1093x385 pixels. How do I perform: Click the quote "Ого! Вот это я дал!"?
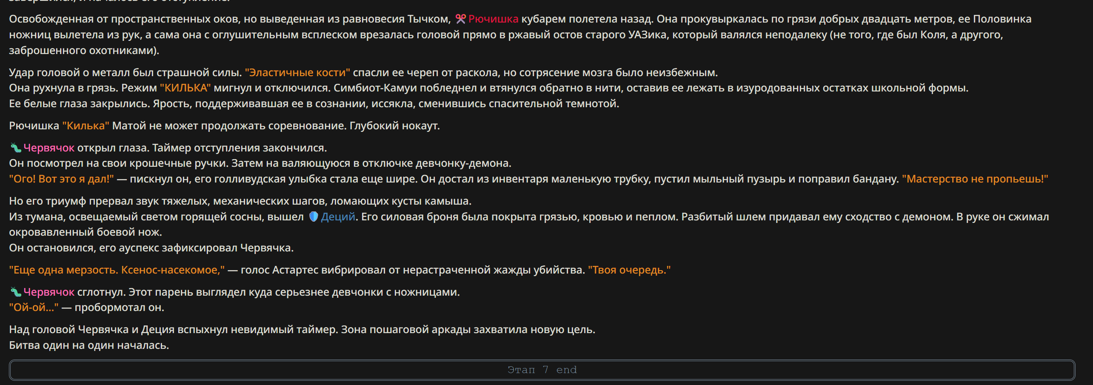tap(62, 179)
